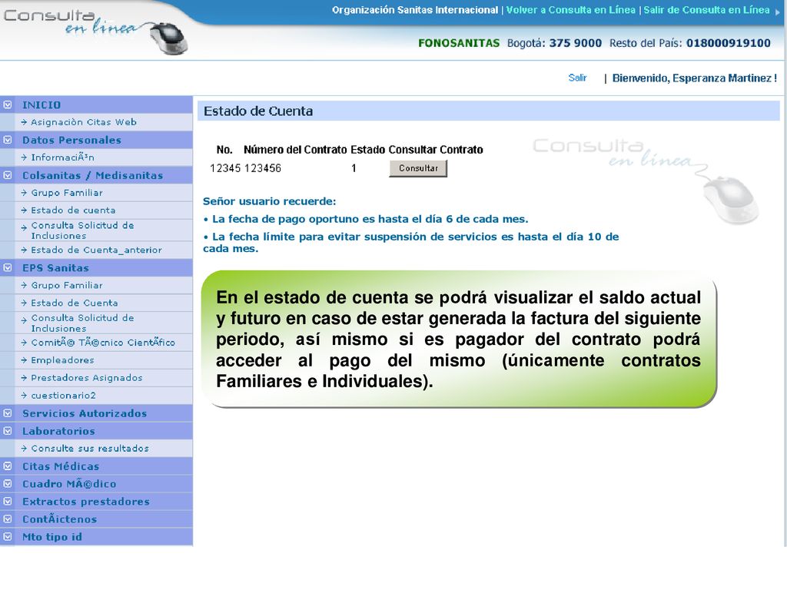Click Bienvenido, Esperanza Martinez greeting
787x590 pixels.
tap(695, 78)
